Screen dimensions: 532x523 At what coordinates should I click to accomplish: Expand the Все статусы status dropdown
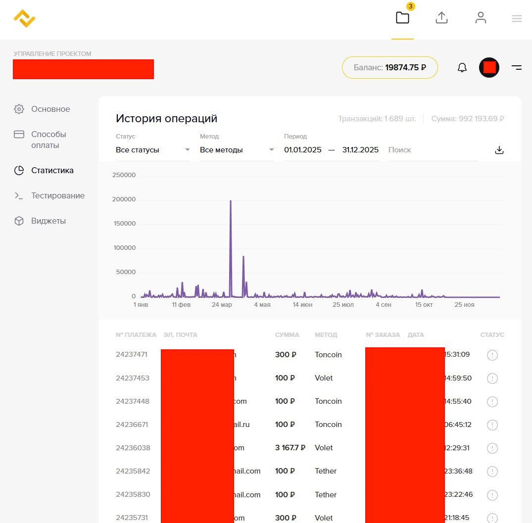[x=152, y=150]
